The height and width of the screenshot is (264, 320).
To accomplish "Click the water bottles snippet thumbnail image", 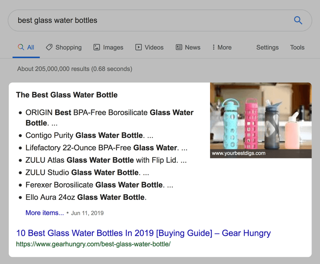I will click(x=260, y=120).
